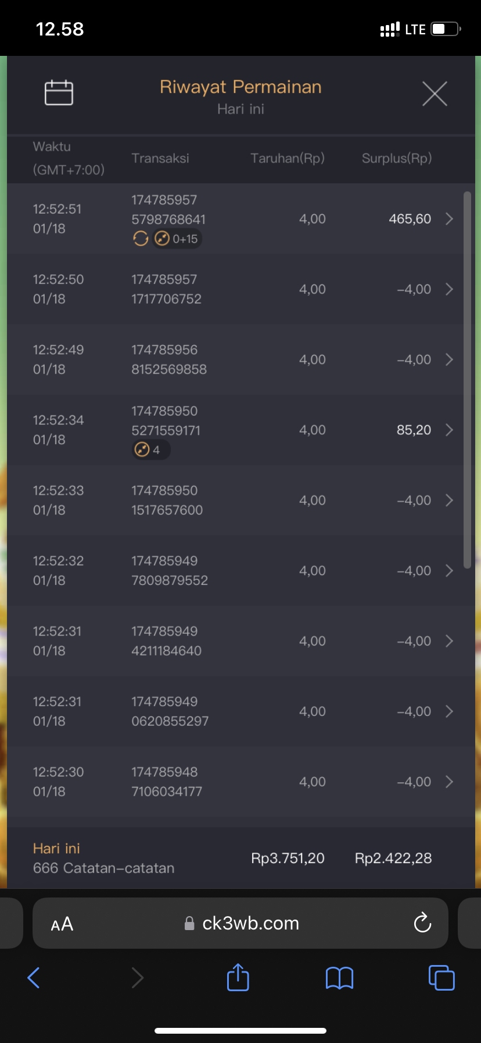Expand details for transaction 1717706752
The width and height of the screenshot is (481, 1043).
click(x=449, y=289)
